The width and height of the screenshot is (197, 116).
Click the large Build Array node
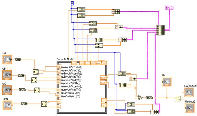(160, 30)
